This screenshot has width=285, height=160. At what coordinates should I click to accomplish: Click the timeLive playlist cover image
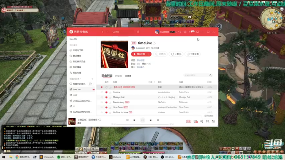click(114, 54)
